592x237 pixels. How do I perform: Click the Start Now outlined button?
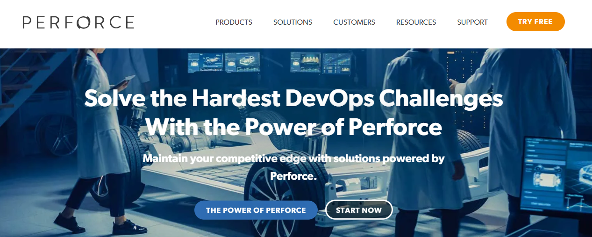click(x=359, y=210)
